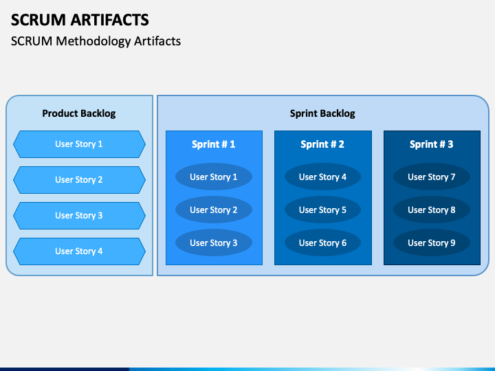Click User Story 2 hexagon in Product Backlog
495x371 pixels.
79,180
